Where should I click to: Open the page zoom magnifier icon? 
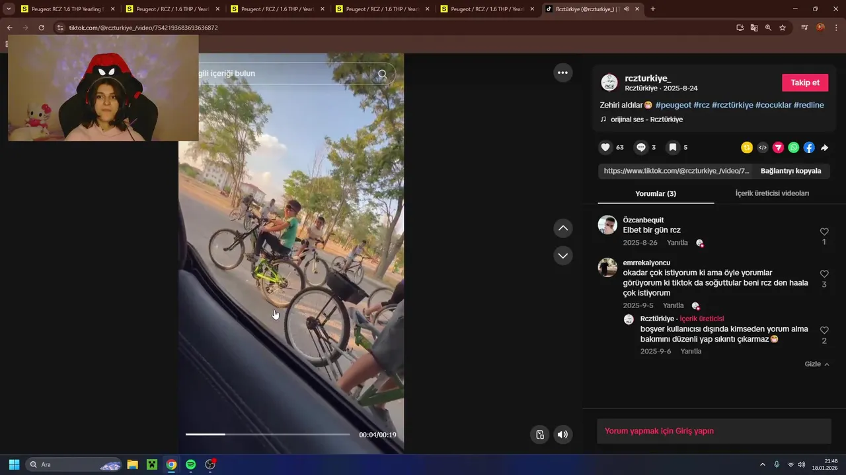(x=768, y=28)
